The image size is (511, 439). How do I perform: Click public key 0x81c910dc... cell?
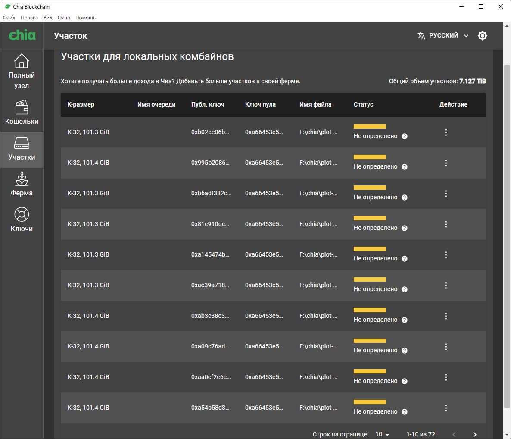tap(210, 224)
